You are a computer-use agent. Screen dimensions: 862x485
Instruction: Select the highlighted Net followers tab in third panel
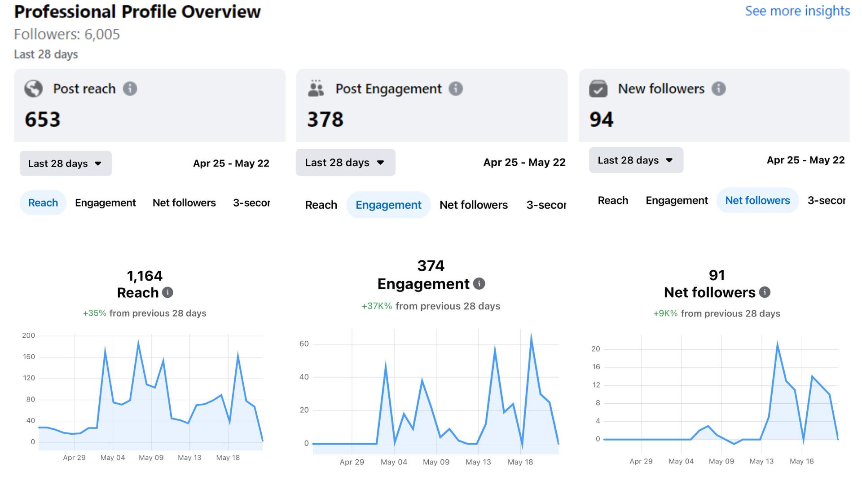(757, 201)
